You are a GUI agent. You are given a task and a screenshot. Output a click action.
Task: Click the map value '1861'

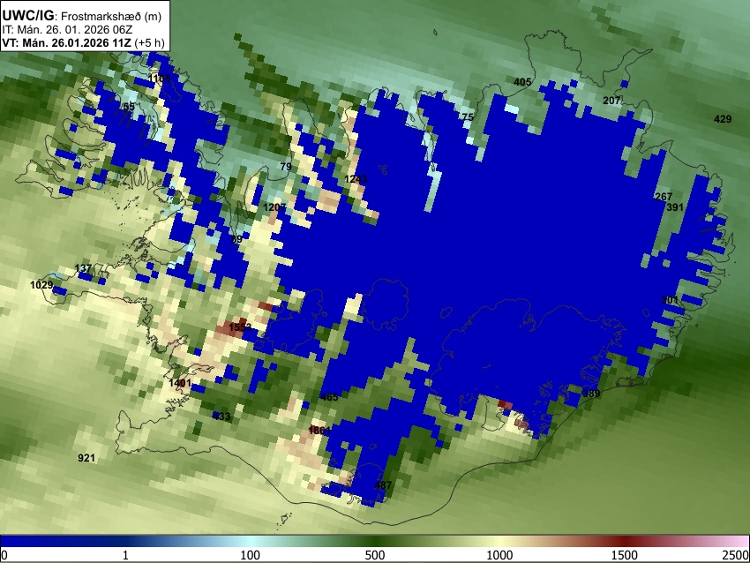pos(319,430)
